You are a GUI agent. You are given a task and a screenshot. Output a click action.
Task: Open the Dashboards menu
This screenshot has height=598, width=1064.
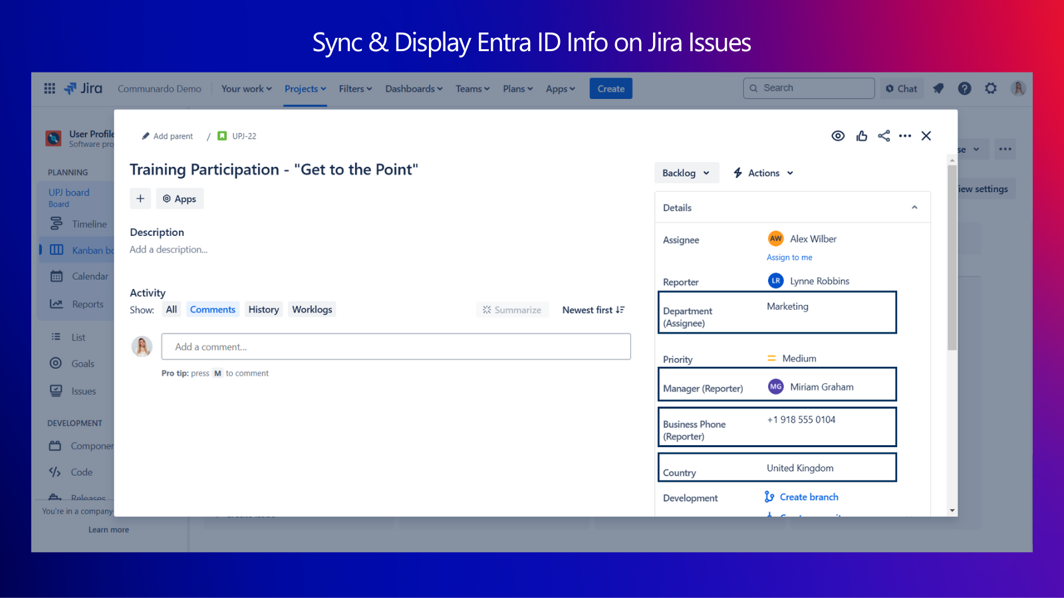tap(414, 89)
